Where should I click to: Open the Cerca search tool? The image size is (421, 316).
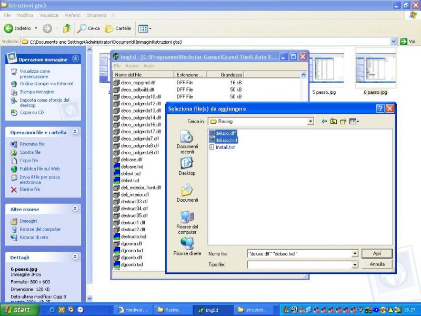point(88,28)
